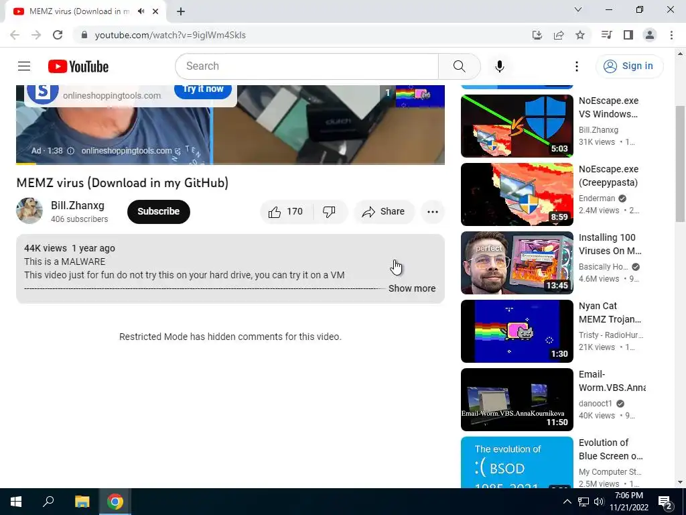Click the video title MEMZ virus

pyautogui.click(x=123, y=183)
